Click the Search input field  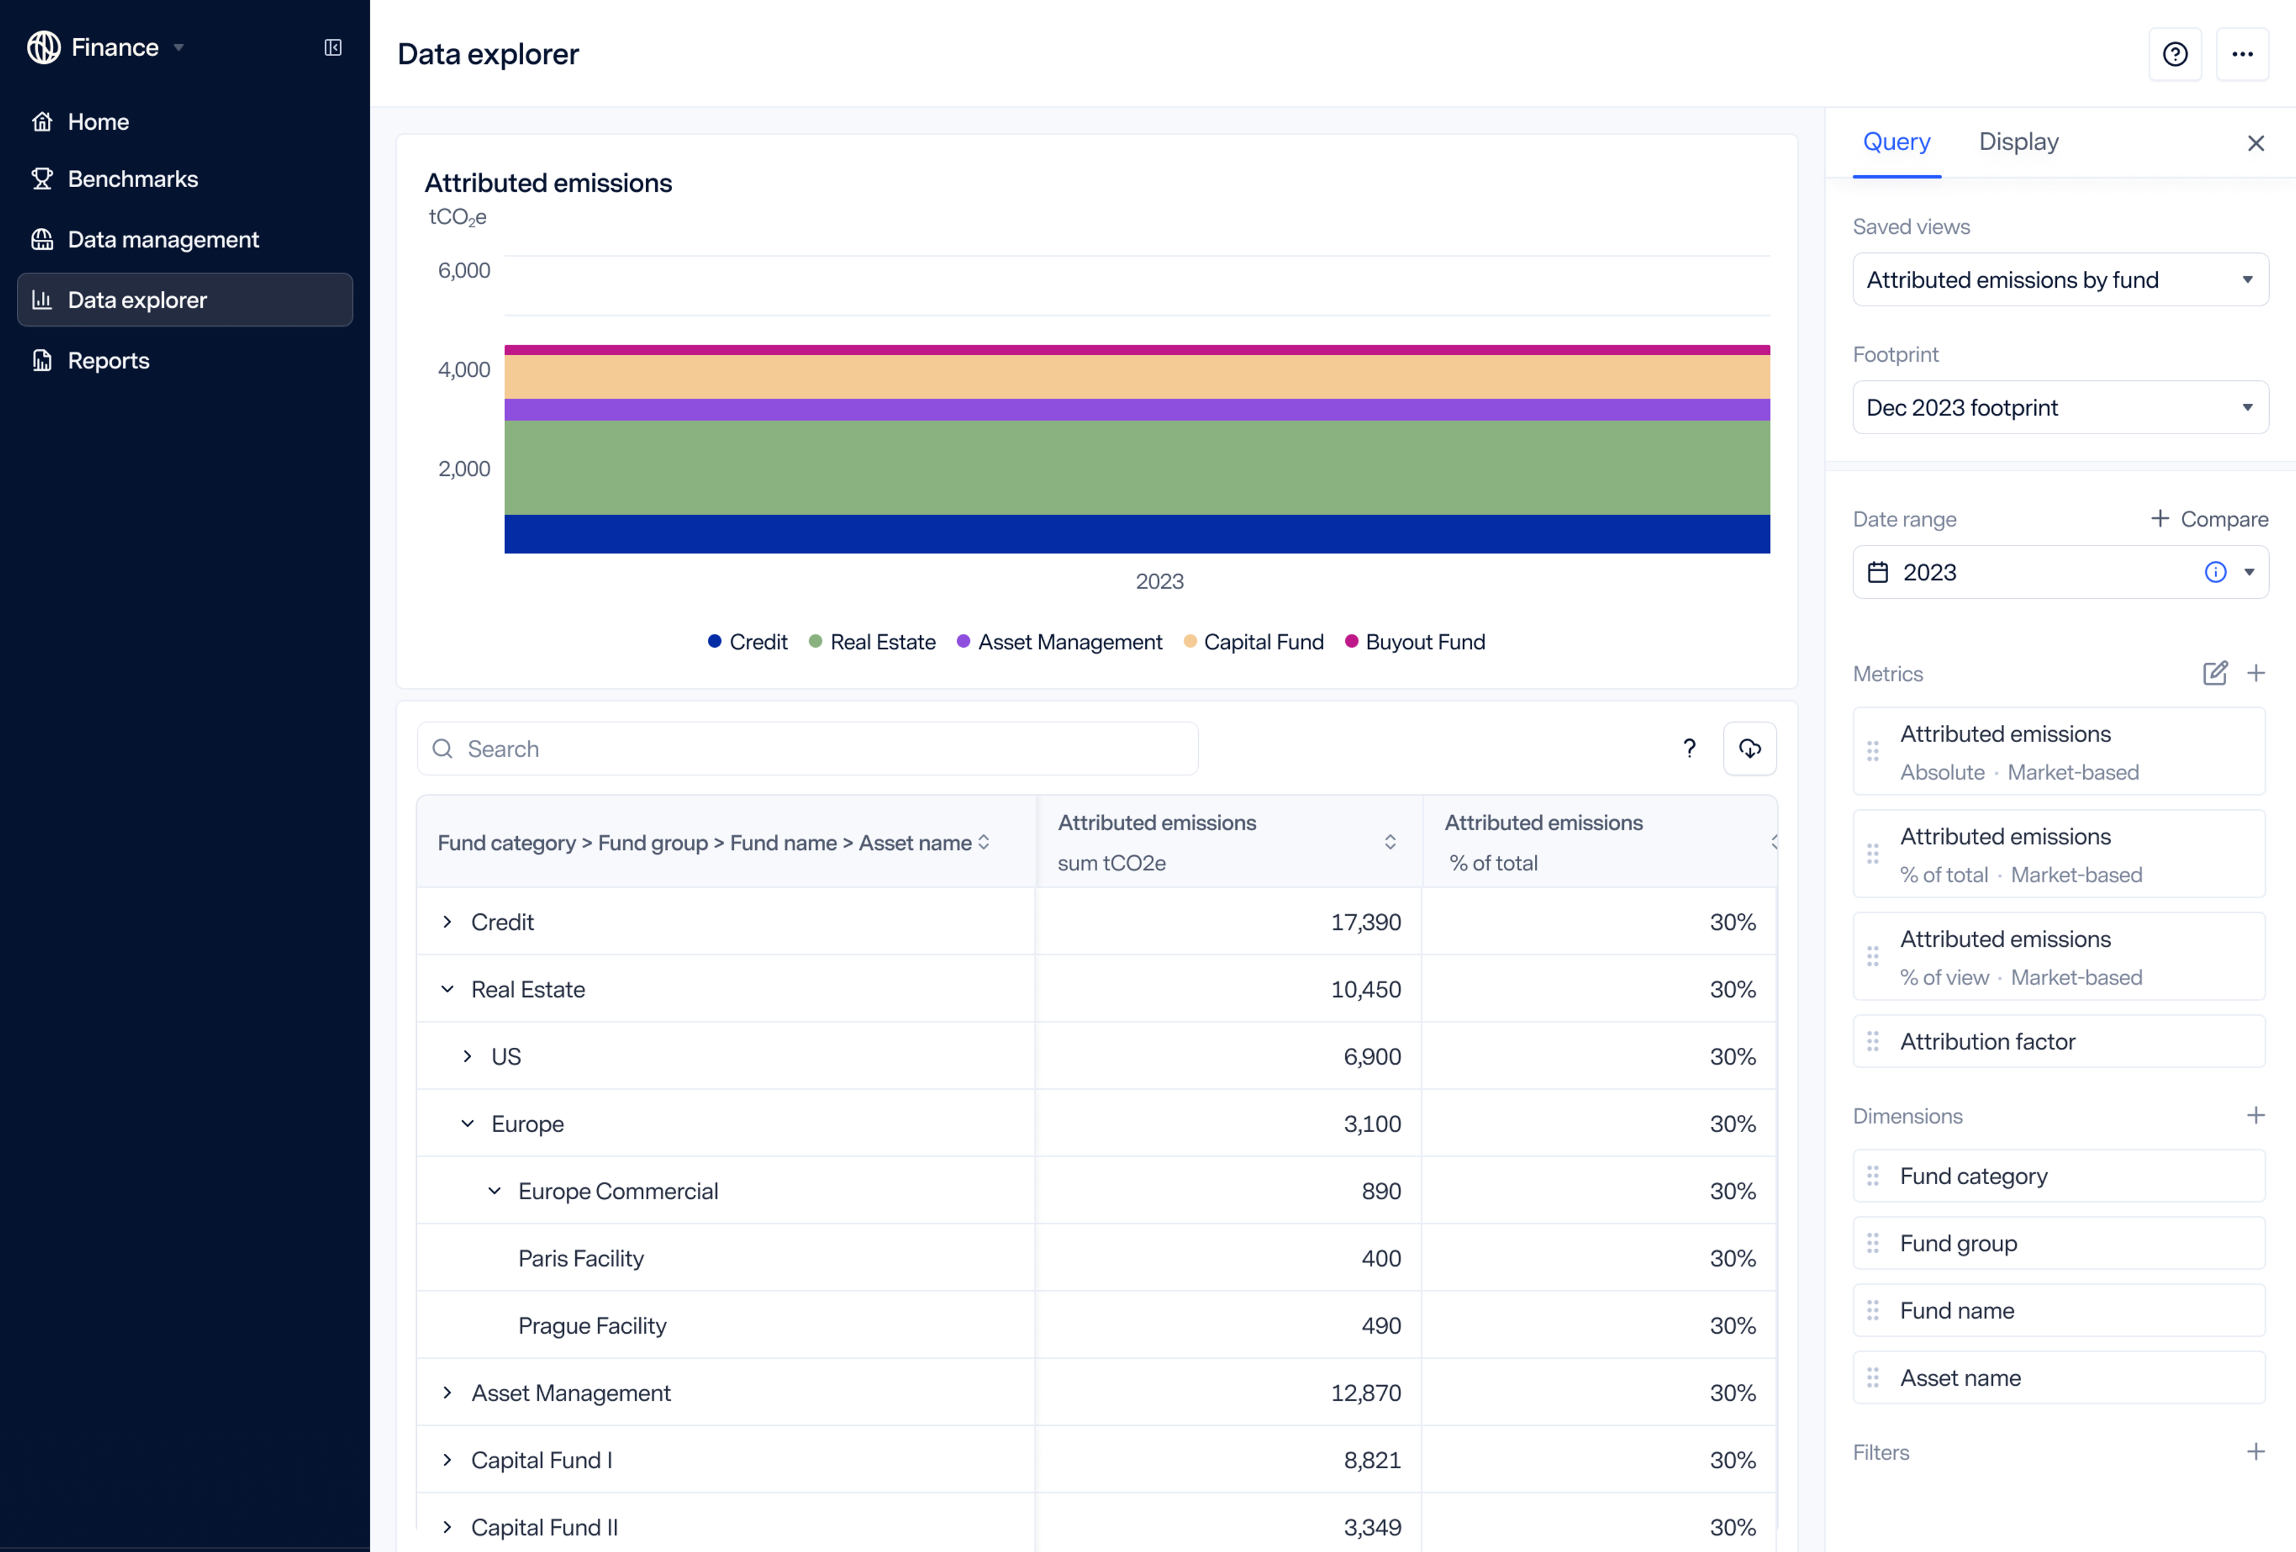[807, 749]
